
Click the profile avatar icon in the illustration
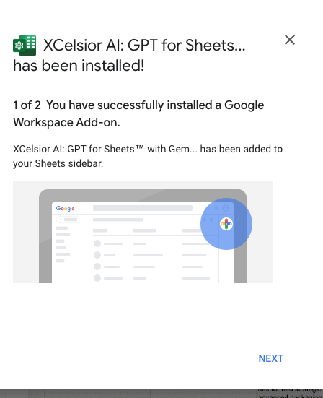(226, 208)
